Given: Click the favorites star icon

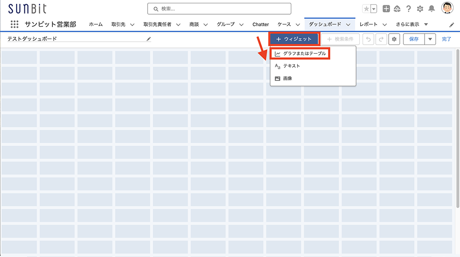Looking at the screenshot, I should (367, 9).
